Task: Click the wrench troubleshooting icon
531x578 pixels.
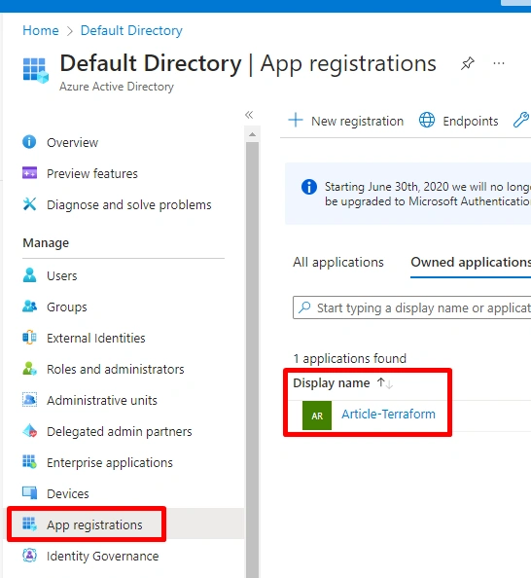Action: [x=521, y=120]
